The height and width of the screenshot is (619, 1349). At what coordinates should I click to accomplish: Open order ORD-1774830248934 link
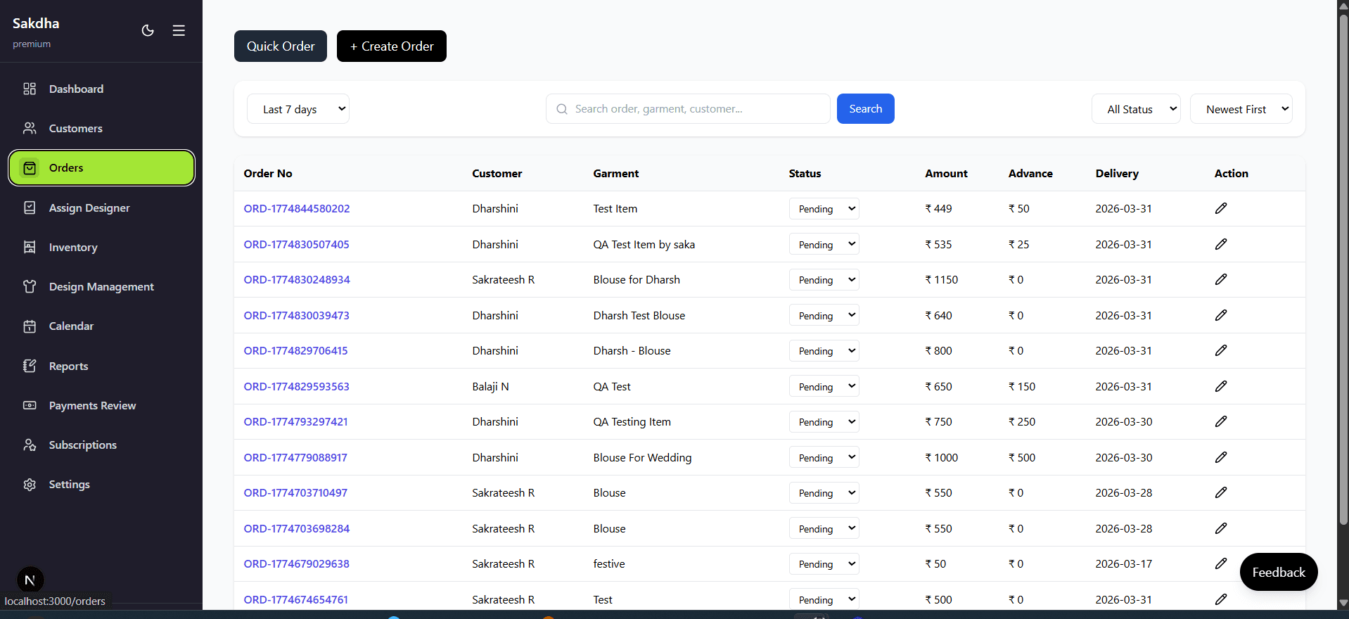pos(297,279)
